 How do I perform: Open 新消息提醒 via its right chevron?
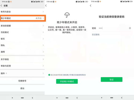click(x=43, y=26)
